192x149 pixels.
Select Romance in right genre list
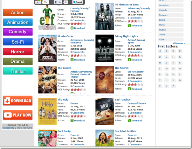[x=171, y=15]
